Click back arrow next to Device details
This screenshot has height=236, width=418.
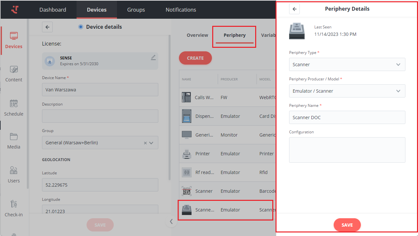47,27
